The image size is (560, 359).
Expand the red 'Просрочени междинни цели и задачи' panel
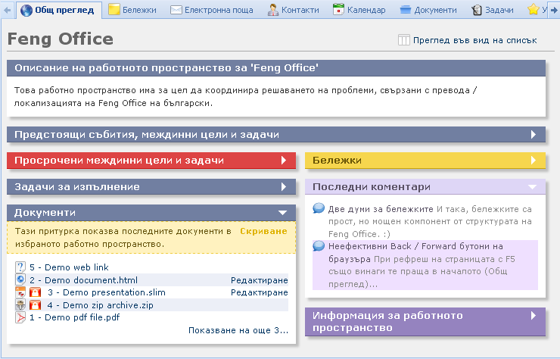284,161
